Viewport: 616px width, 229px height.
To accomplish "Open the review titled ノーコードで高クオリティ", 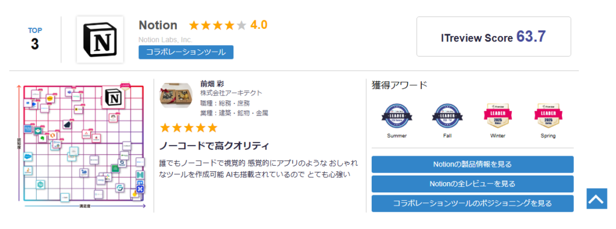I will 214,147.
